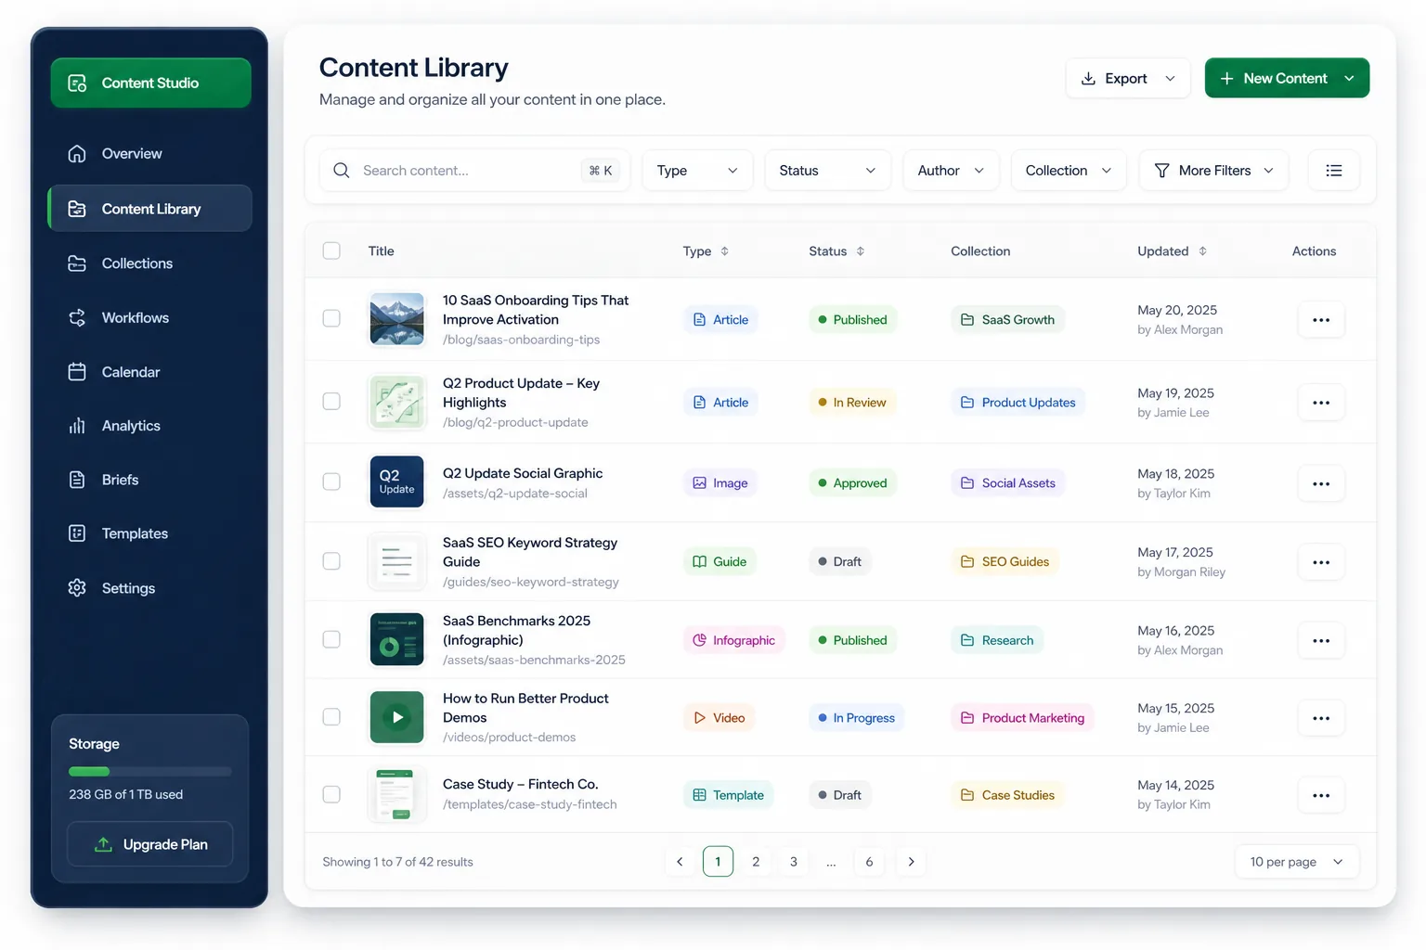Click the Content Studio logo icon
This screenshot has width=1426, height=950.
(x=78, y=83)
